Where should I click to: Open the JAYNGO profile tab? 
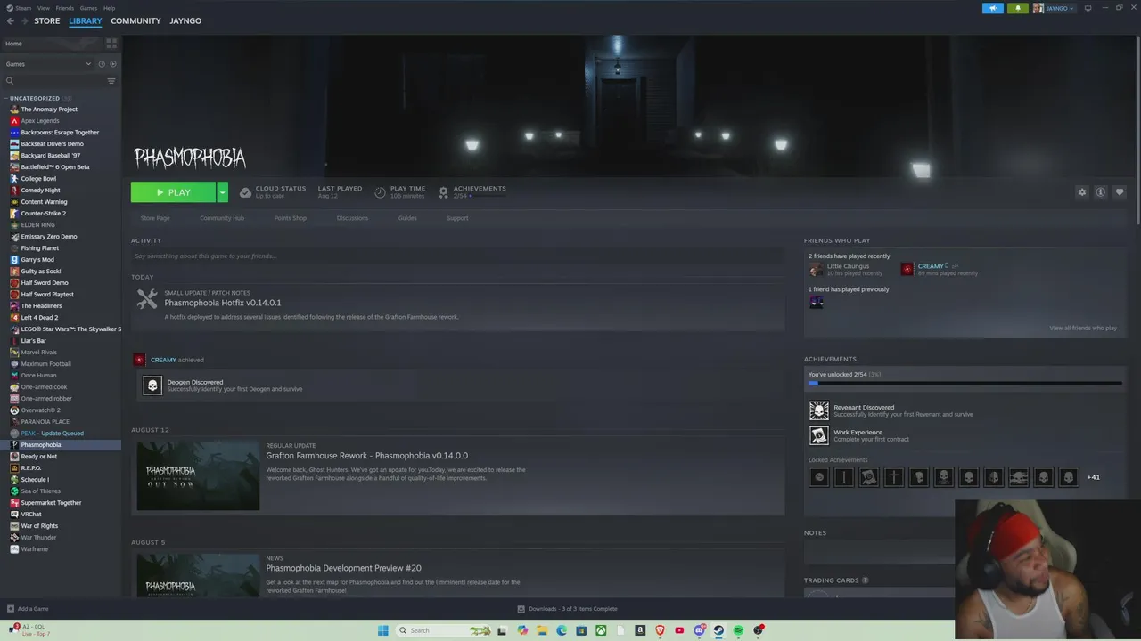point(185,20)
